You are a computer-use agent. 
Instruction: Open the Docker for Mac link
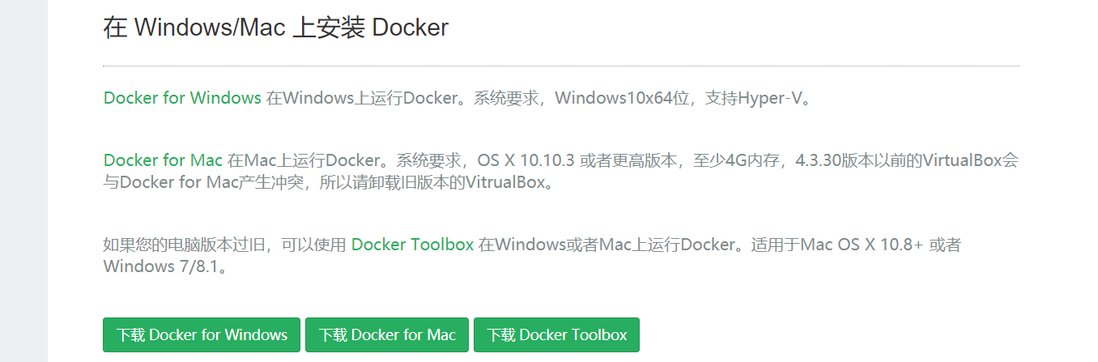pyautogui.click(x=163, y=160)
